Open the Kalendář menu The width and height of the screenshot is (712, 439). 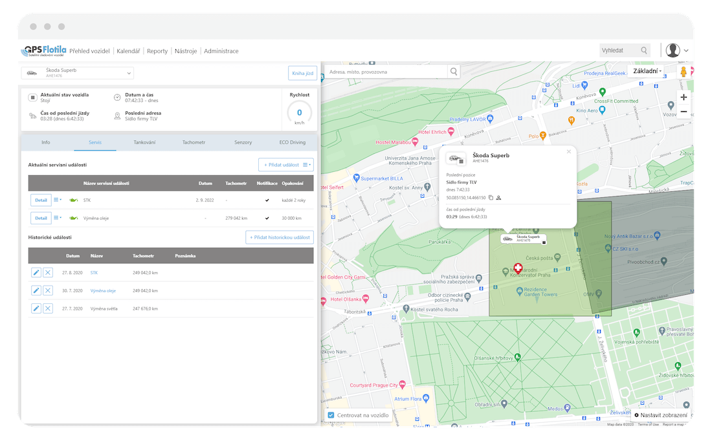pos(128,51)
